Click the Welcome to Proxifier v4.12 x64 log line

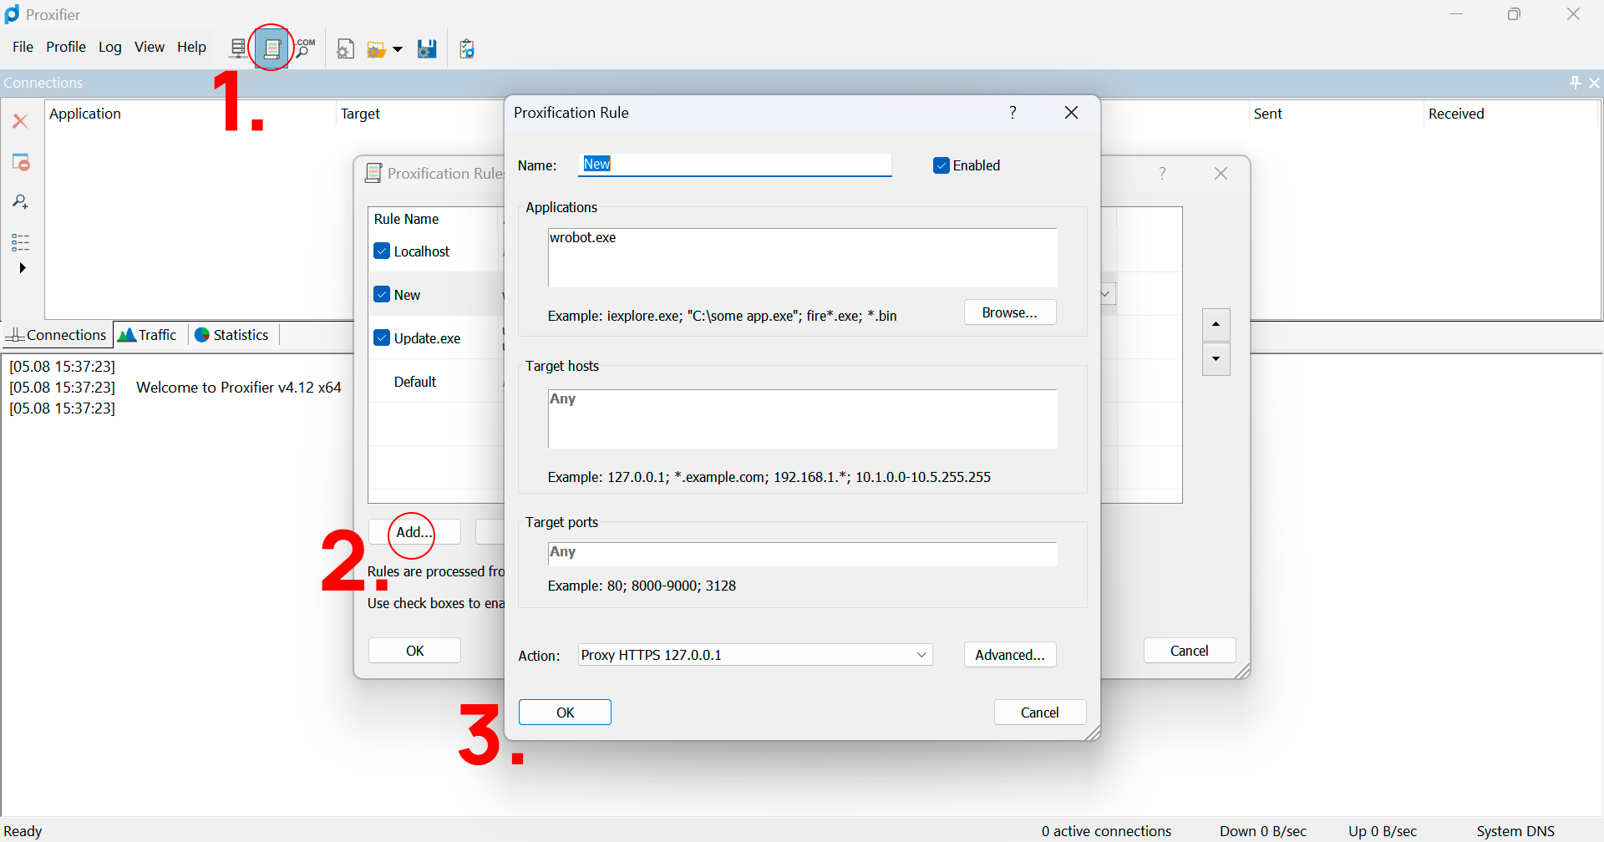[x=239, y=388]
